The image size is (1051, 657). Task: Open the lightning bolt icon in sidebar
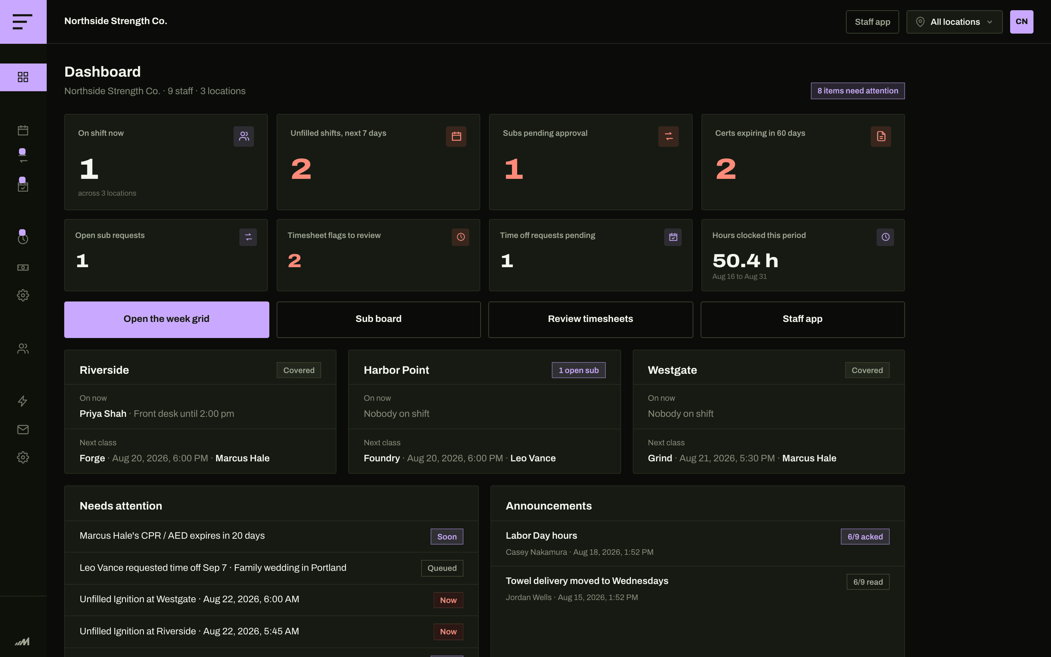(23, 401)
